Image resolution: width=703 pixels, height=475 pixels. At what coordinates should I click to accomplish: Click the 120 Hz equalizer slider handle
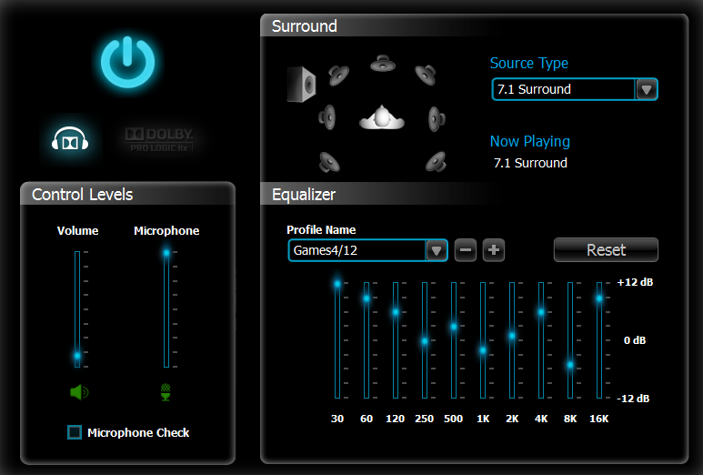pyautogui.click(x=396, y=312)
